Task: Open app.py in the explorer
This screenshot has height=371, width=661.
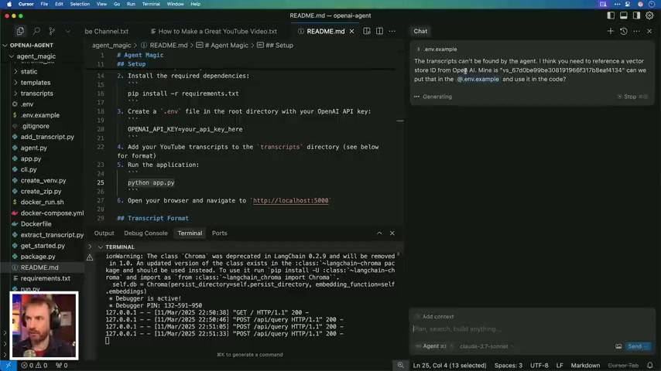Action: 31,158
